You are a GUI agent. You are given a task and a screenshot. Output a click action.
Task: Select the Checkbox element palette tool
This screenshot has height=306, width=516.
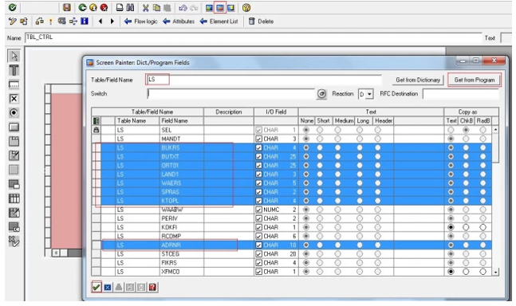pos(14,99)
